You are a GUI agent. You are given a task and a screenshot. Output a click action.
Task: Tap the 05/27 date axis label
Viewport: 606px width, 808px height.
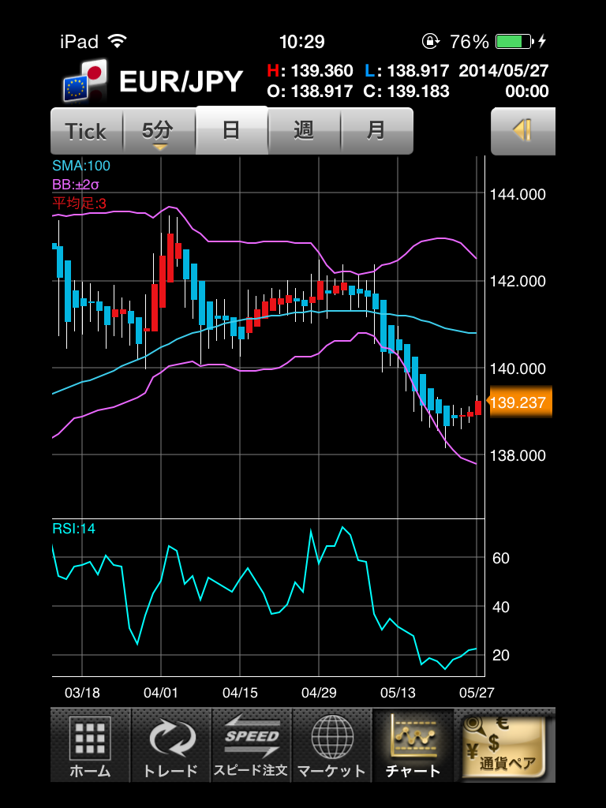(477, 693)
